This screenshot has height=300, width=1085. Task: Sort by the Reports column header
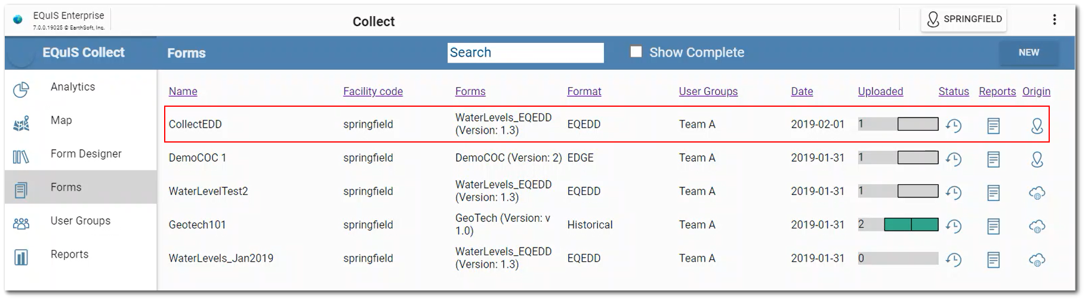(x=997, y=91)
